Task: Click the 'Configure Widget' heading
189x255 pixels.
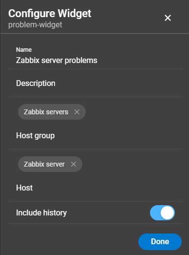Action: (x=50, y=13)
